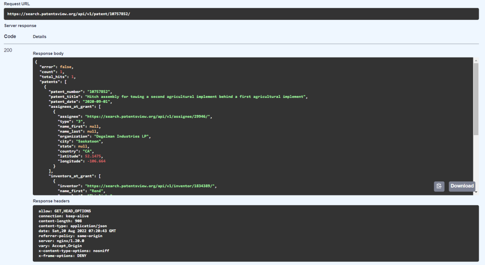485x265 pixels.
Task: Click the "content-length: 908" header
Action: point(60,221)
